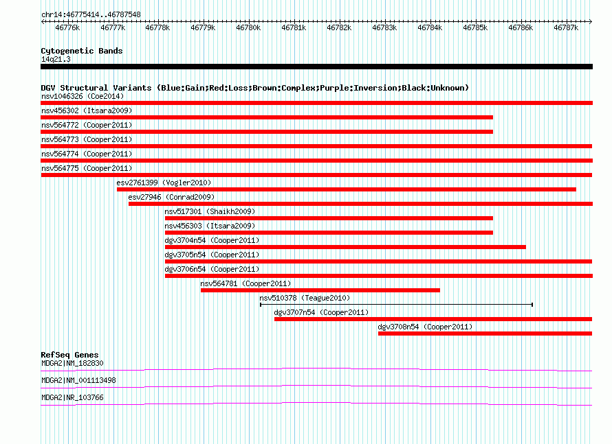
Task: Click the red bar of esv2761399
Action: pyautogui.click(x=346, y=189)
